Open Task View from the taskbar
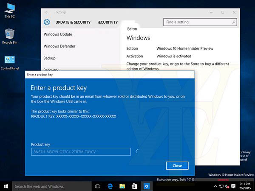 pos(97,186)
